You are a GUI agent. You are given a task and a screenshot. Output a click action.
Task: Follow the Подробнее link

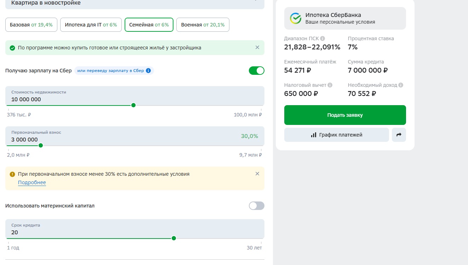coord(32,182)
